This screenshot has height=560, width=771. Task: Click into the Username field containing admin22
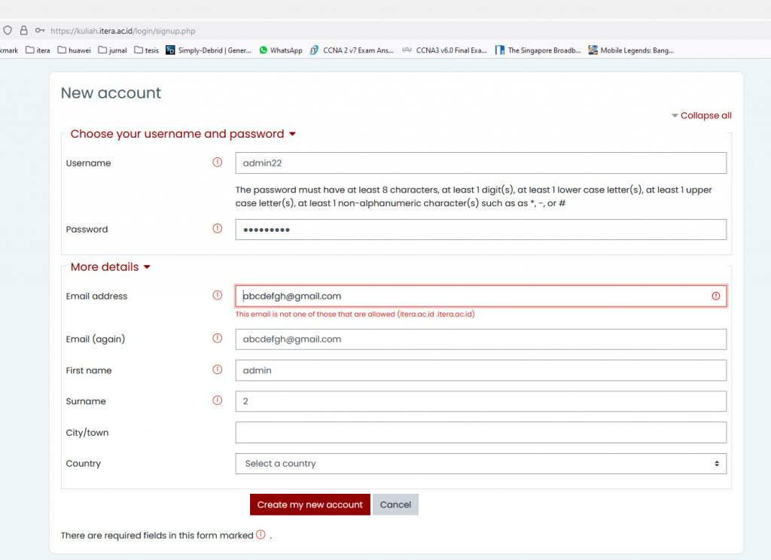coord(480,163)
